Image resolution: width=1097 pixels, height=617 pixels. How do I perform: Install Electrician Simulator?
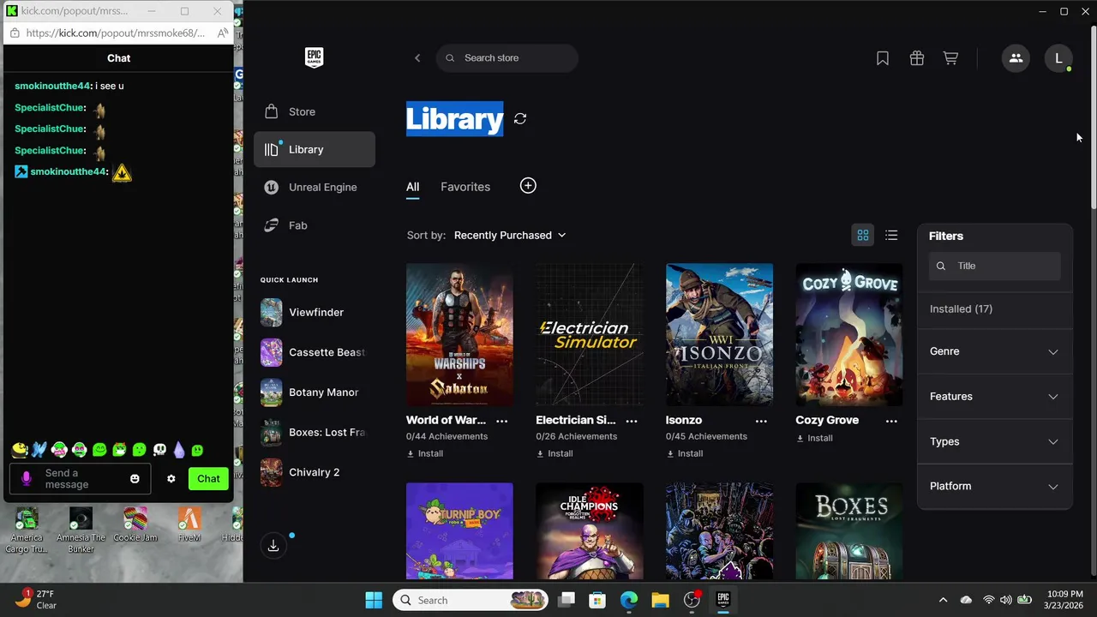[554, 453]
